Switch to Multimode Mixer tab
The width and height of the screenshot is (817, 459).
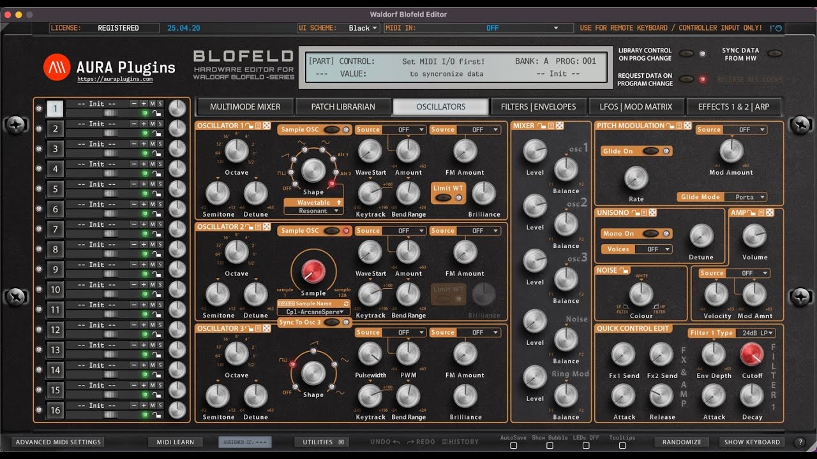point(246,106)
